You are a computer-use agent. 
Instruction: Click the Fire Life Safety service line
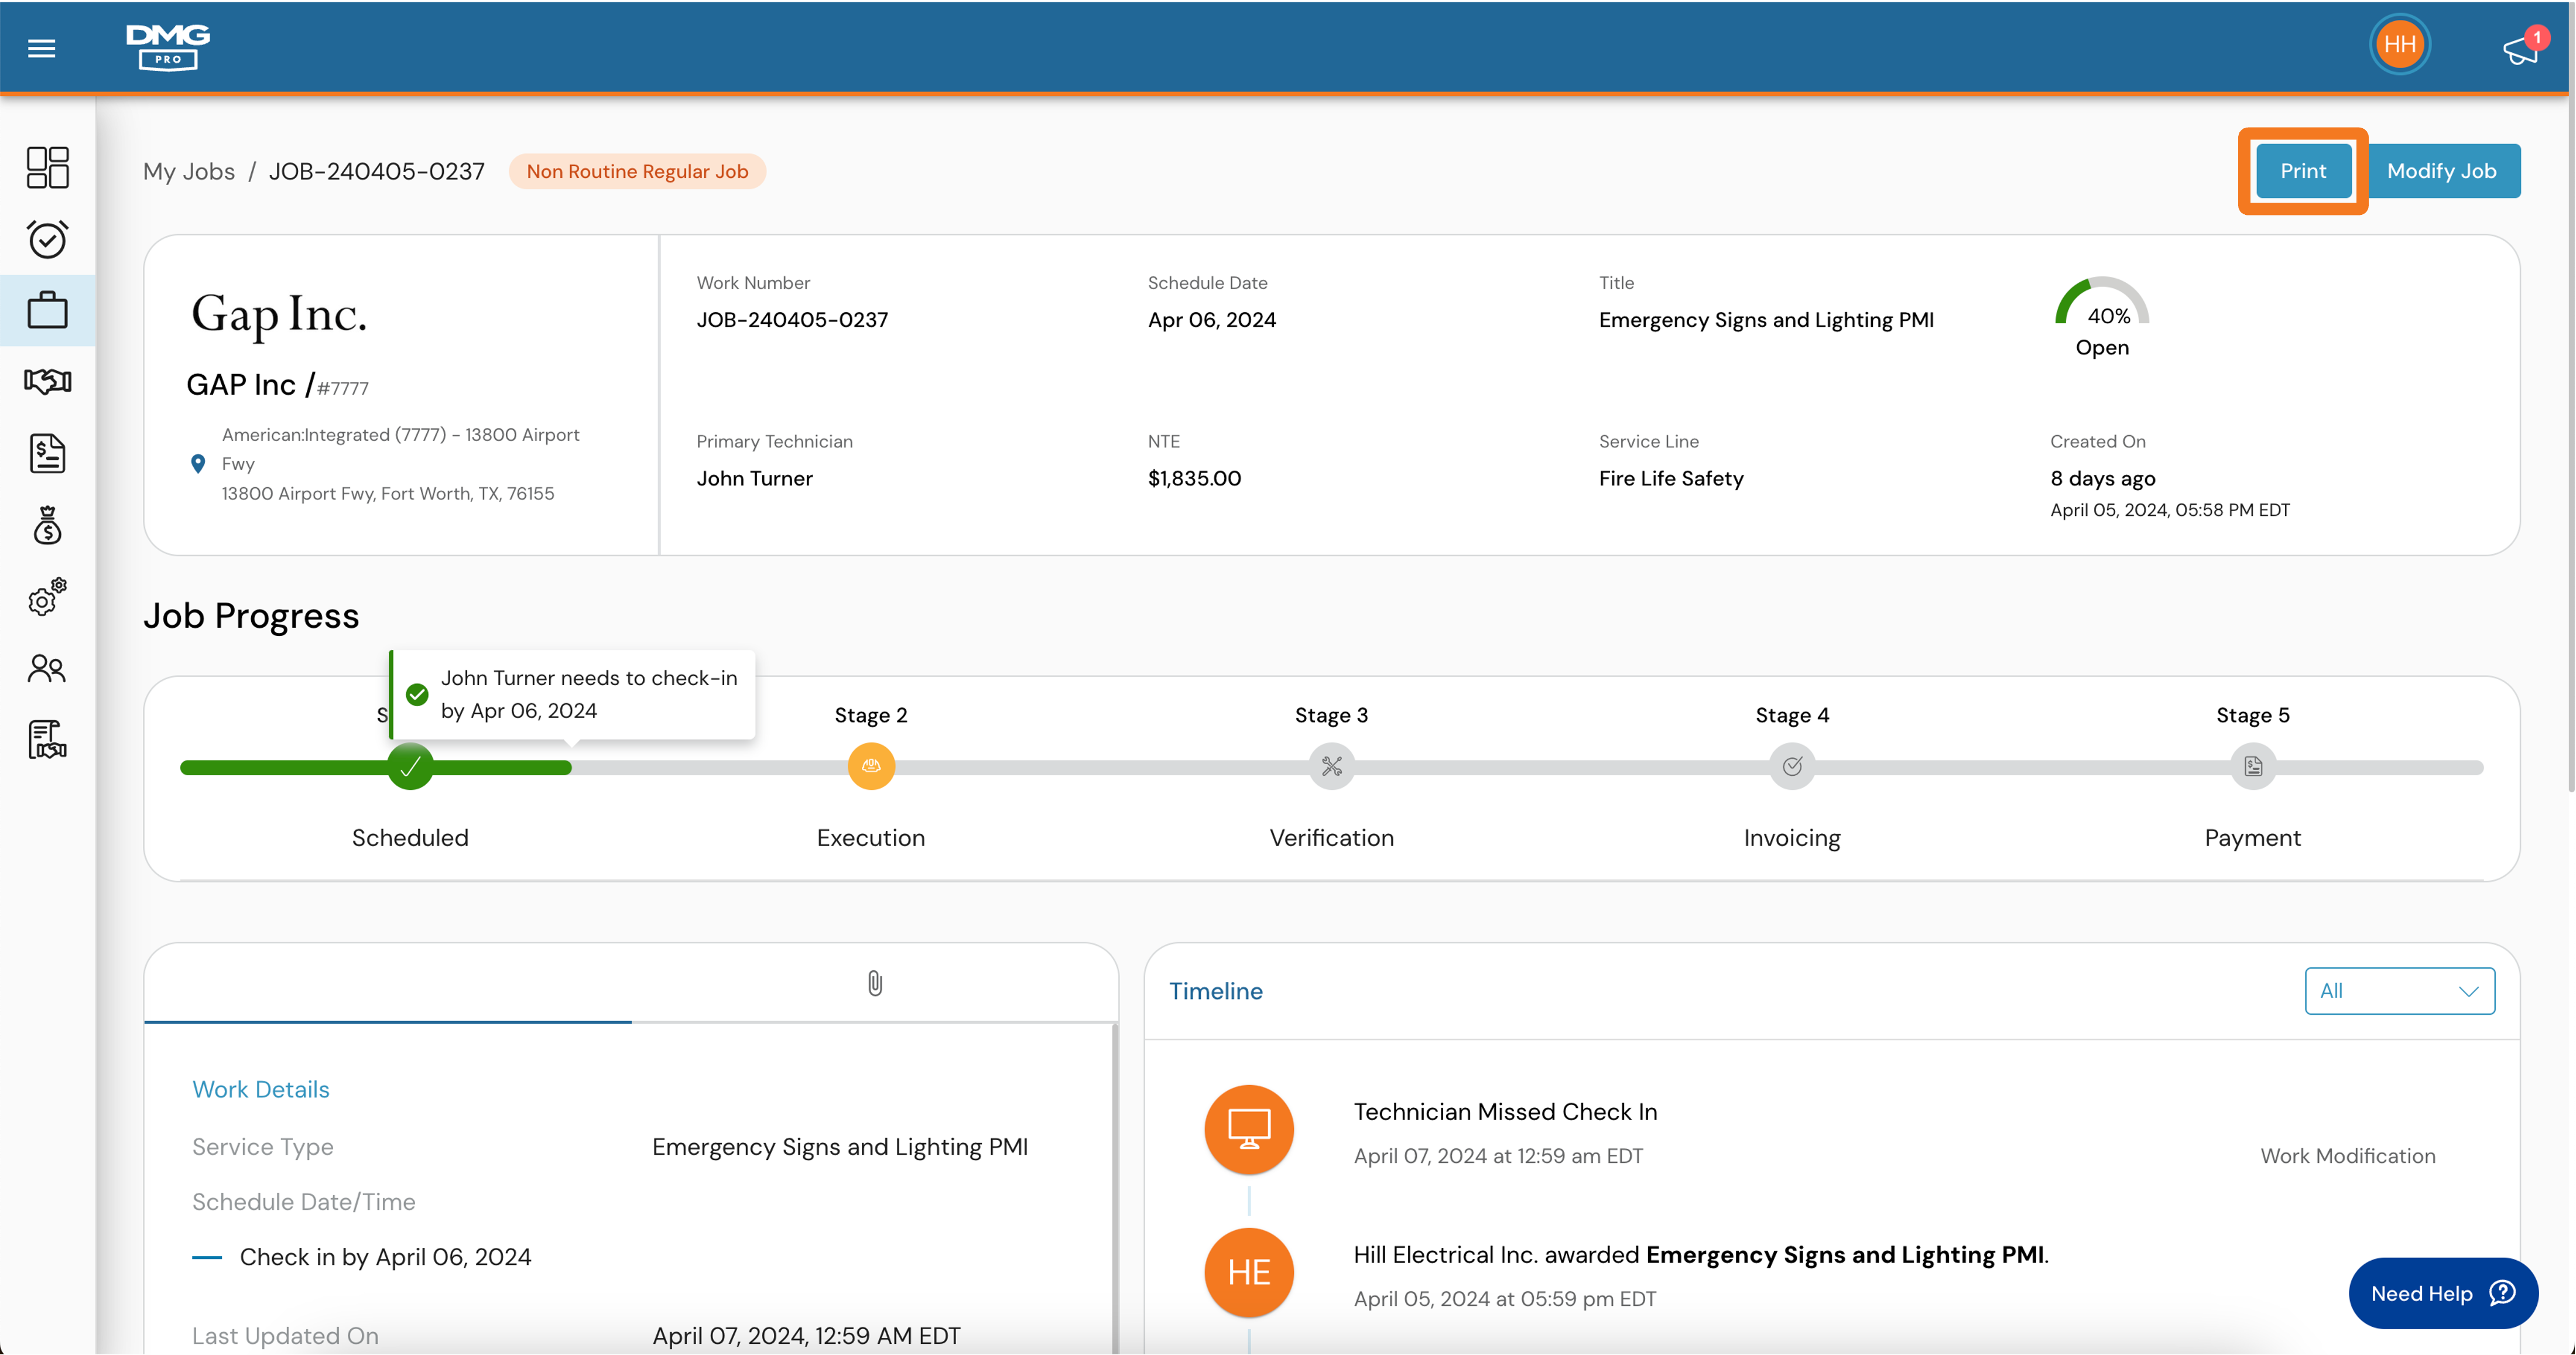(x=1671, y=479)
